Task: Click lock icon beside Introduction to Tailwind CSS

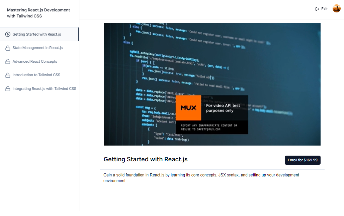Action: click(x=8, y=75)
